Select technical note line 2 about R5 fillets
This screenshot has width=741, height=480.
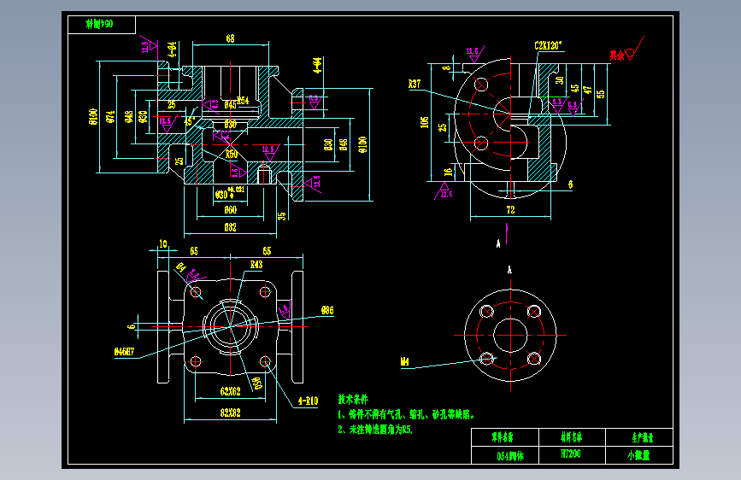pyautogui.click(x=374, y=430)
